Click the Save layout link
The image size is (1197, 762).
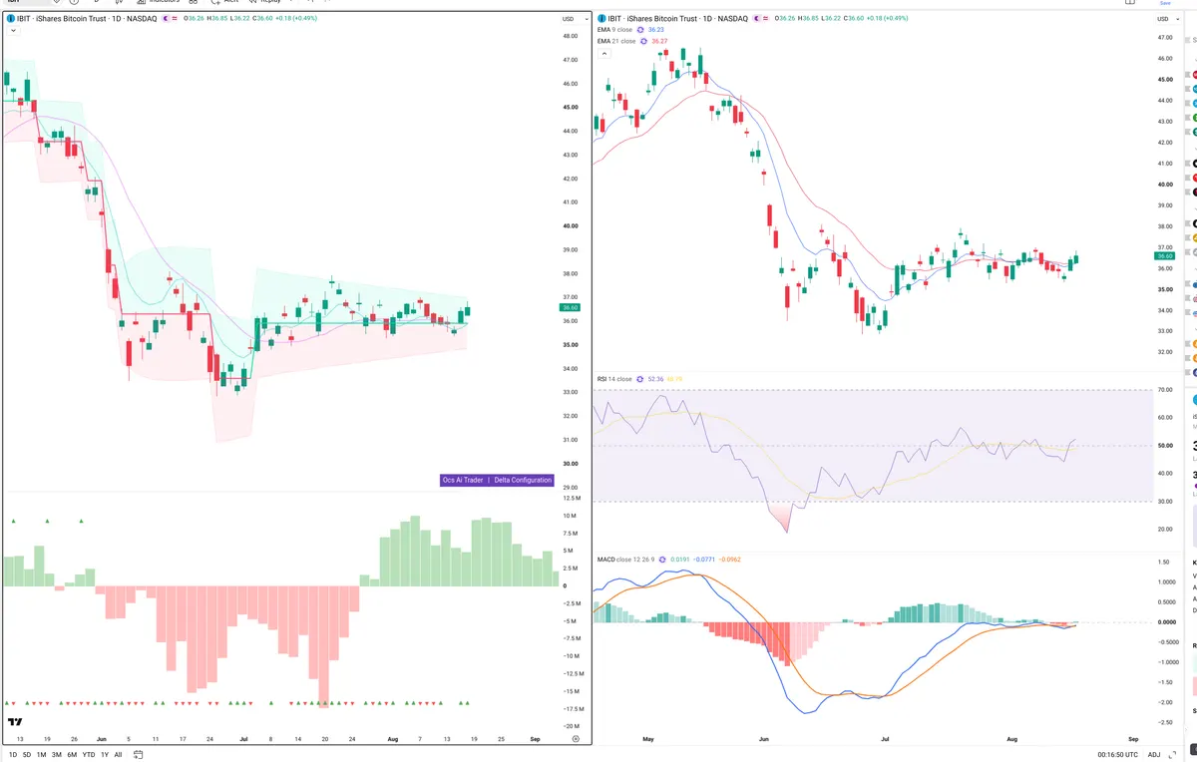(x=1165, y=4)
